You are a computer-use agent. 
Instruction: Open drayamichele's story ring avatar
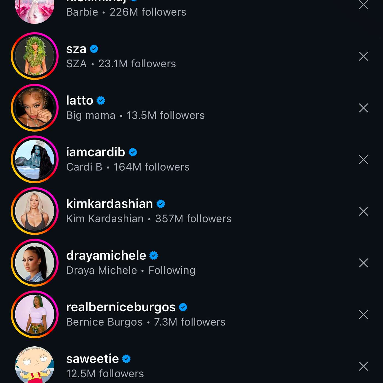pos(35,263)
